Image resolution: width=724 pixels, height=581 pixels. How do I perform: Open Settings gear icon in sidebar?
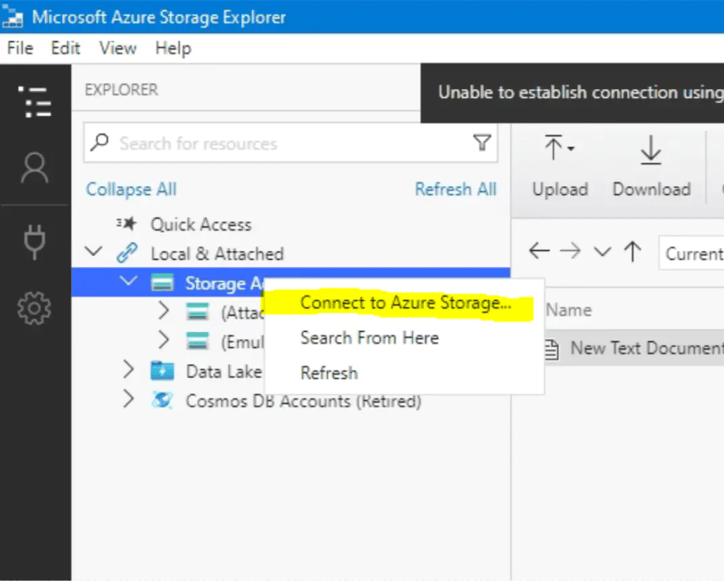coord(35,307)
